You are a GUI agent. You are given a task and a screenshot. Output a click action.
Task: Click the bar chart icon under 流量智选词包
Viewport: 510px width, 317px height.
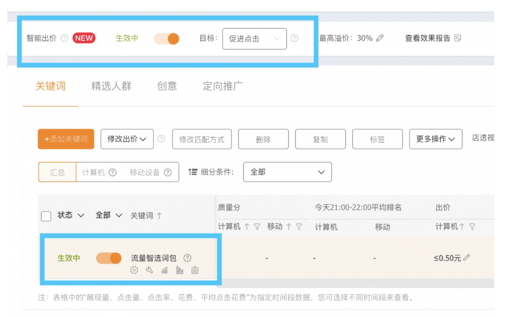pos(180,270)
